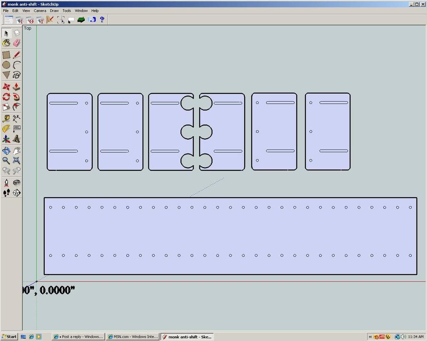The width and height of the screenshot is (427, 341).
Task: Open the Draw menu
Action: (x=54, y=10)
